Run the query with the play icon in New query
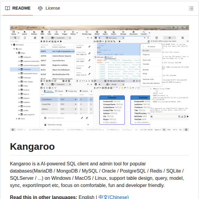Image resolution: width=199 pixels, height=199 pixels. [120, 41]
